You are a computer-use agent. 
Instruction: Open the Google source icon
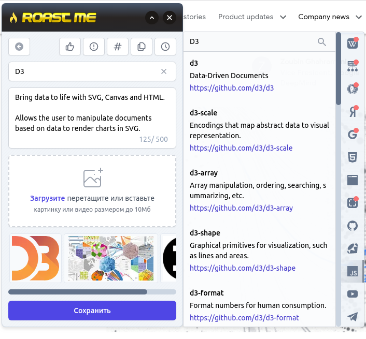point(353,135)
